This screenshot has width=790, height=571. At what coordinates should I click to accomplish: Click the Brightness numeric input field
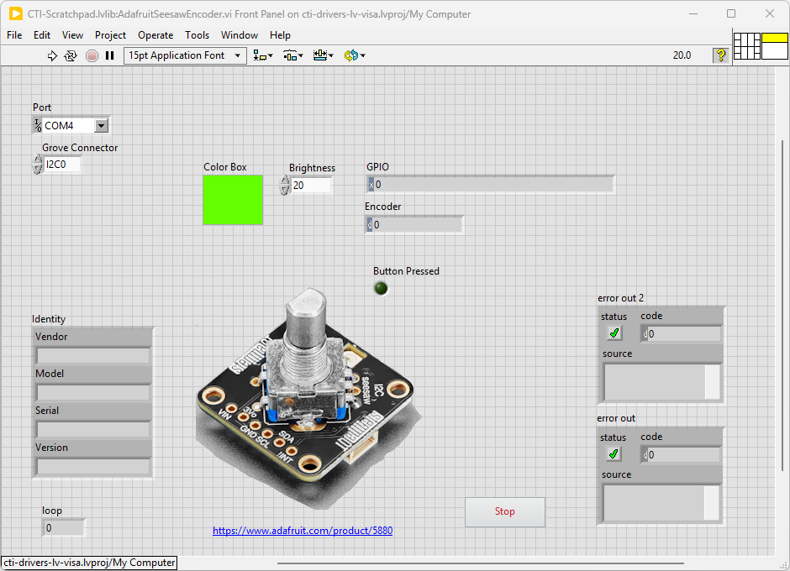click(310, 185)
